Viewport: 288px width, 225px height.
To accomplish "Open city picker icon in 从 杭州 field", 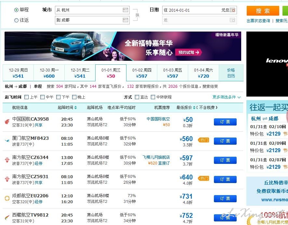I will (125, 10).
